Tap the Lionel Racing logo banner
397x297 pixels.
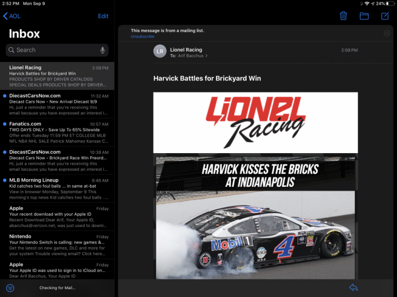click(x=255, y=123)
